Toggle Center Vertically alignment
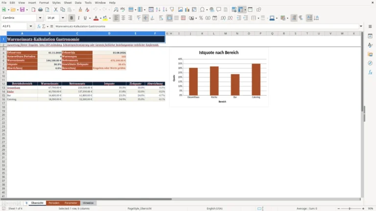376x211 pixels. pyautogui.click(x=145, y=18)
